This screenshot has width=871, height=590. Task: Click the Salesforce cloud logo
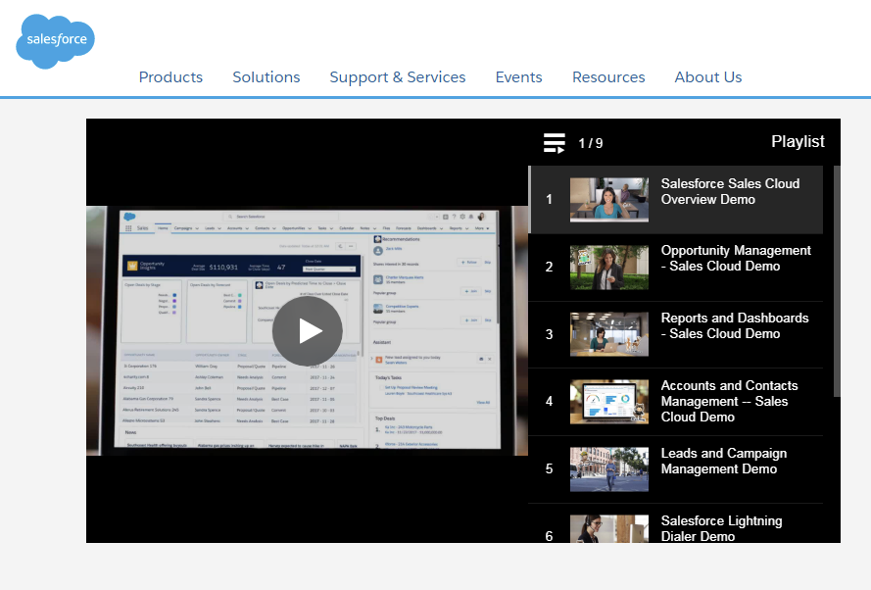click(x=55, y=41)
